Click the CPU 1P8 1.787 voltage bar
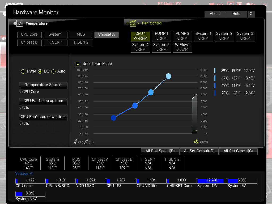The width and height of the screenshot is (272, 204). (x=121, y=181)
